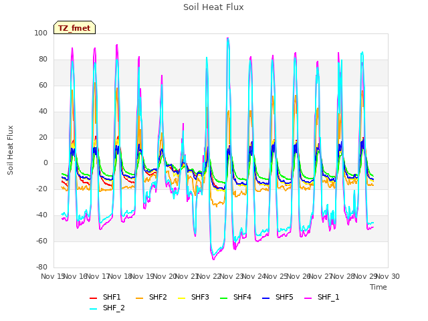Click the 100 y-axis tick label
Screen dimensions: 428x321
pos(41,33)
